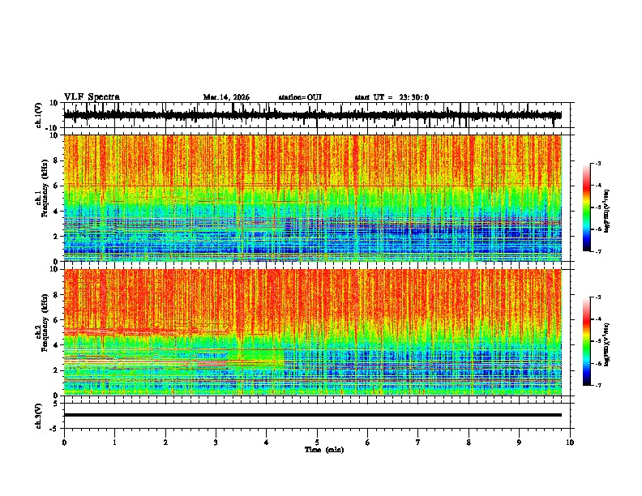Click the "VLF Spectra" plot title

click(x=92, y=97)
